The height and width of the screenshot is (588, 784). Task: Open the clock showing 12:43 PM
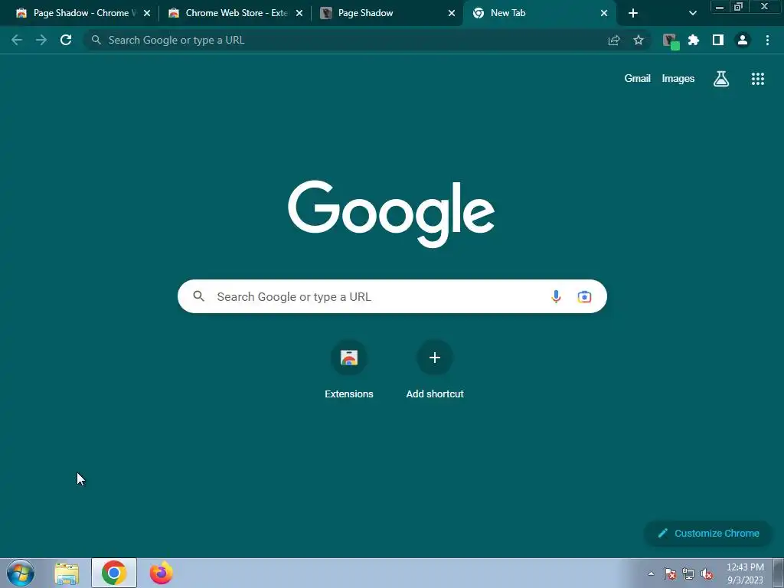(x=745, y=573)
